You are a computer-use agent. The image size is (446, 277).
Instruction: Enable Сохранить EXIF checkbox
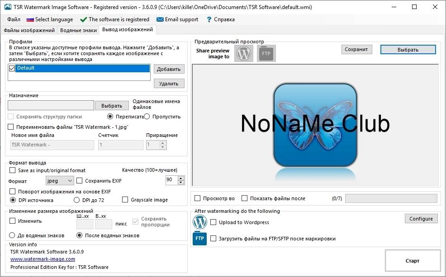click(x=80, y=181)
